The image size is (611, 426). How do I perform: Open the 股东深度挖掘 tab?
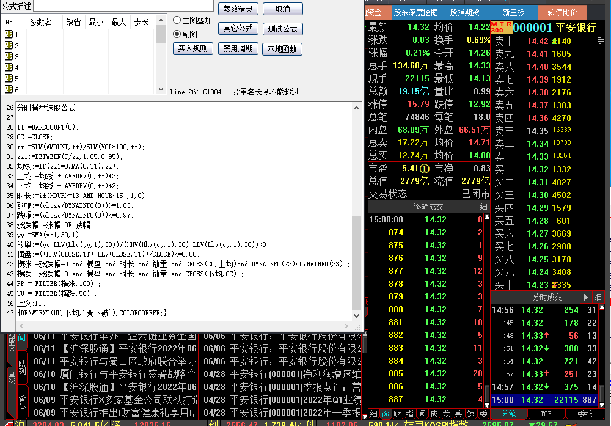point(415,12)
